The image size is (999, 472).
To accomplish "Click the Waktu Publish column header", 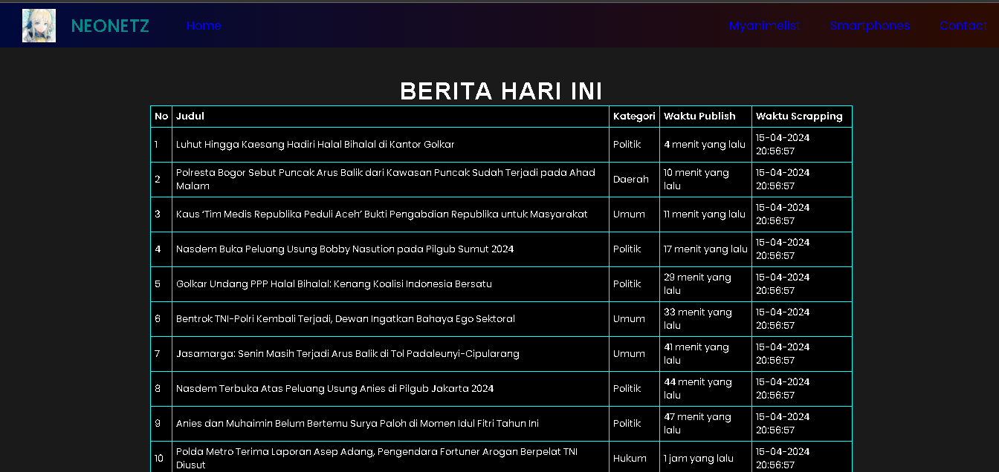I will (x=699, y=117).
